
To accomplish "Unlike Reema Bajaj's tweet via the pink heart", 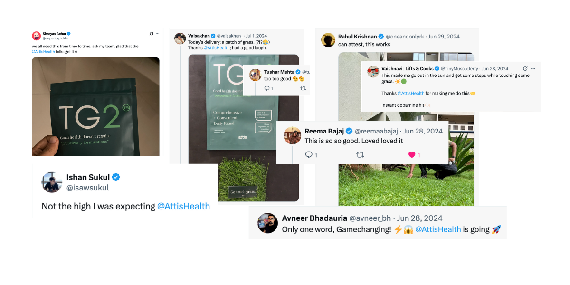I will point(412,155).
